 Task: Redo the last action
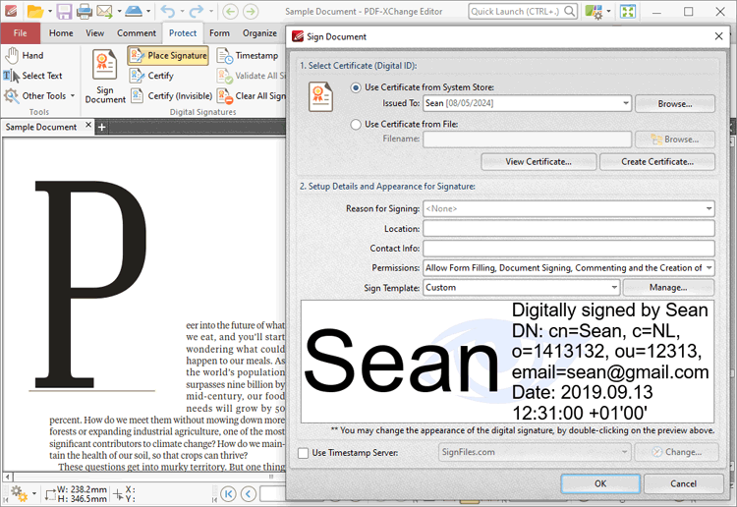197,11
